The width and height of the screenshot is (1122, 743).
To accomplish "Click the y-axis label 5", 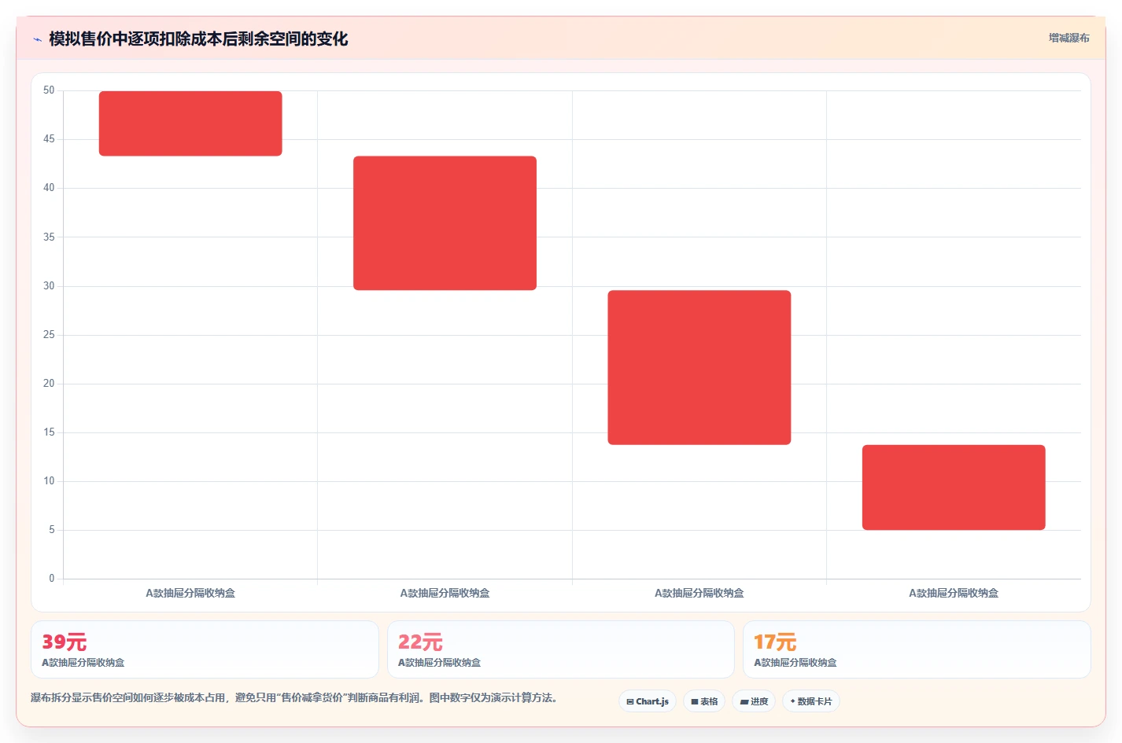I will tap(52, 530).
